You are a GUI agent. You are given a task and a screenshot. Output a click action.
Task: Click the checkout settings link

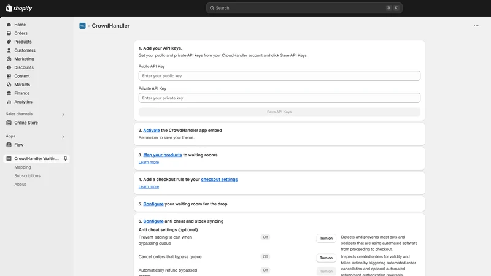219,179
